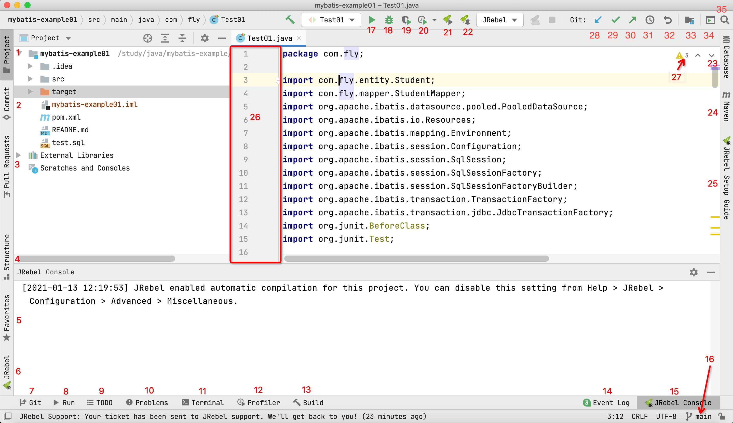This screenshot has height=423, width=733.
Task: Toggle the Pull Requests side panel
Action: (x=7, y=166)
